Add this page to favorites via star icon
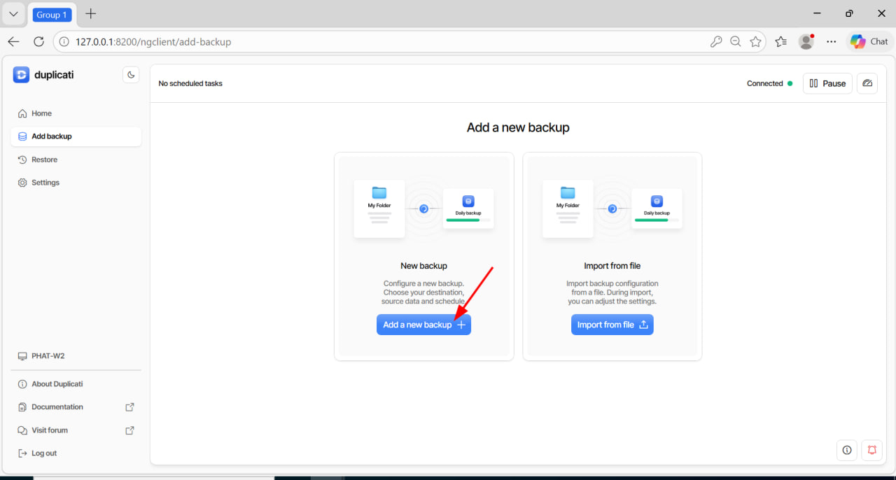 pos(756,41)
